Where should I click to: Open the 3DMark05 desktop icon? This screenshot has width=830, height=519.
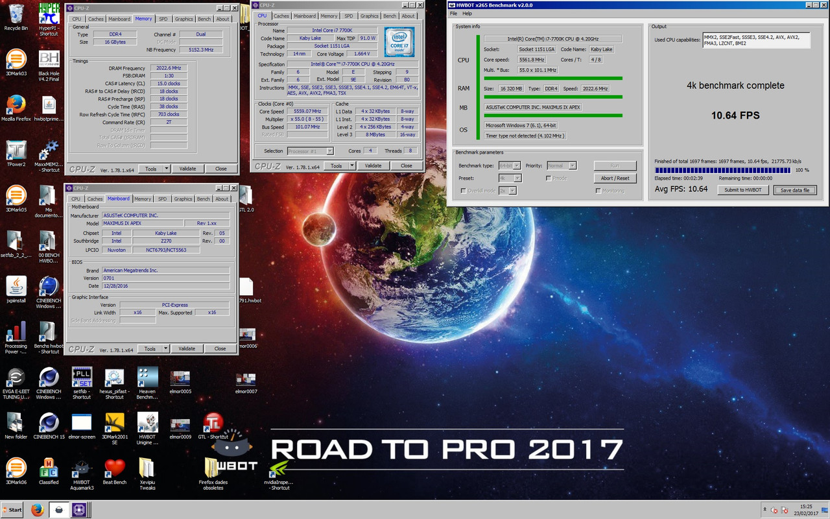click(16, 199)
